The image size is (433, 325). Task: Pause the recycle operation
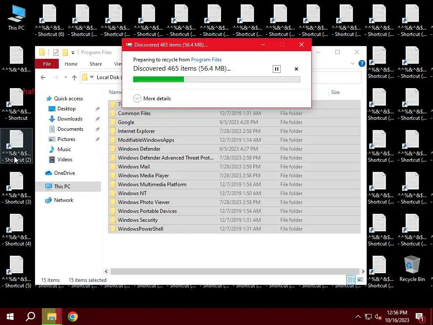tap(277, 69)
